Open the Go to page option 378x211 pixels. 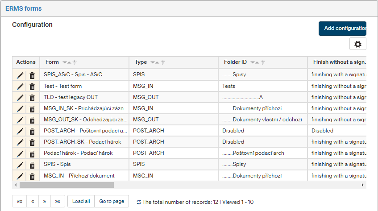tap(112, 201)
